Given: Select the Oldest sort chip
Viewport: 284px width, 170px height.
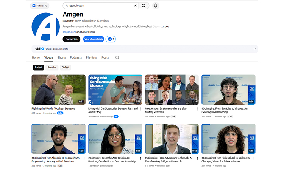Looking at the screenshot, I should pyautogui.click(x=66, y=68).
